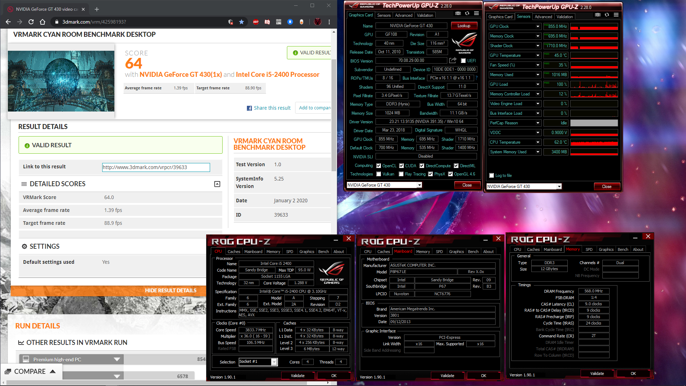686x386 pixels.
Task: Go forward in the Chrome browser
Action: pos(20,22)
